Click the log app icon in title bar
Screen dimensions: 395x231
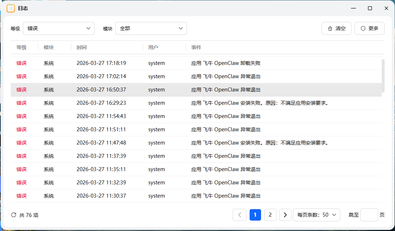coord(11,8)
